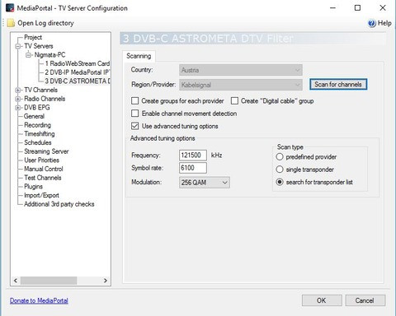The image size is (396, 316).
Task: Collapse the TV Servers tree node
Action: click(x=18, y=46)
